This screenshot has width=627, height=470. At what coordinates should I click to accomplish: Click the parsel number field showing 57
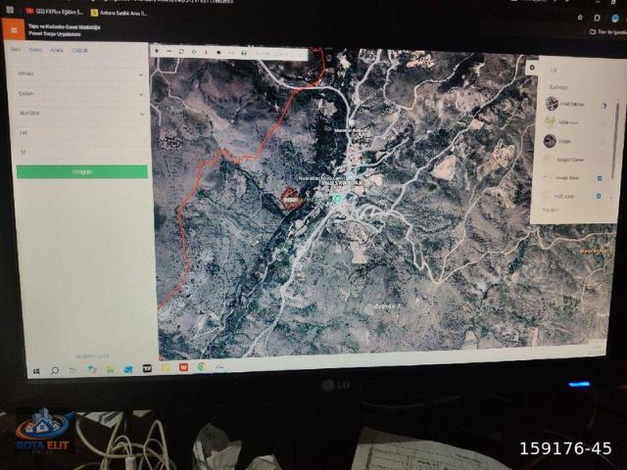(x=82, y=153)
